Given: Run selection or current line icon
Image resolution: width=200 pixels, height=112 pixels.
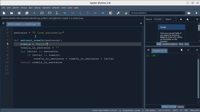Looking at the screenshot, I should tap(57, 13).
